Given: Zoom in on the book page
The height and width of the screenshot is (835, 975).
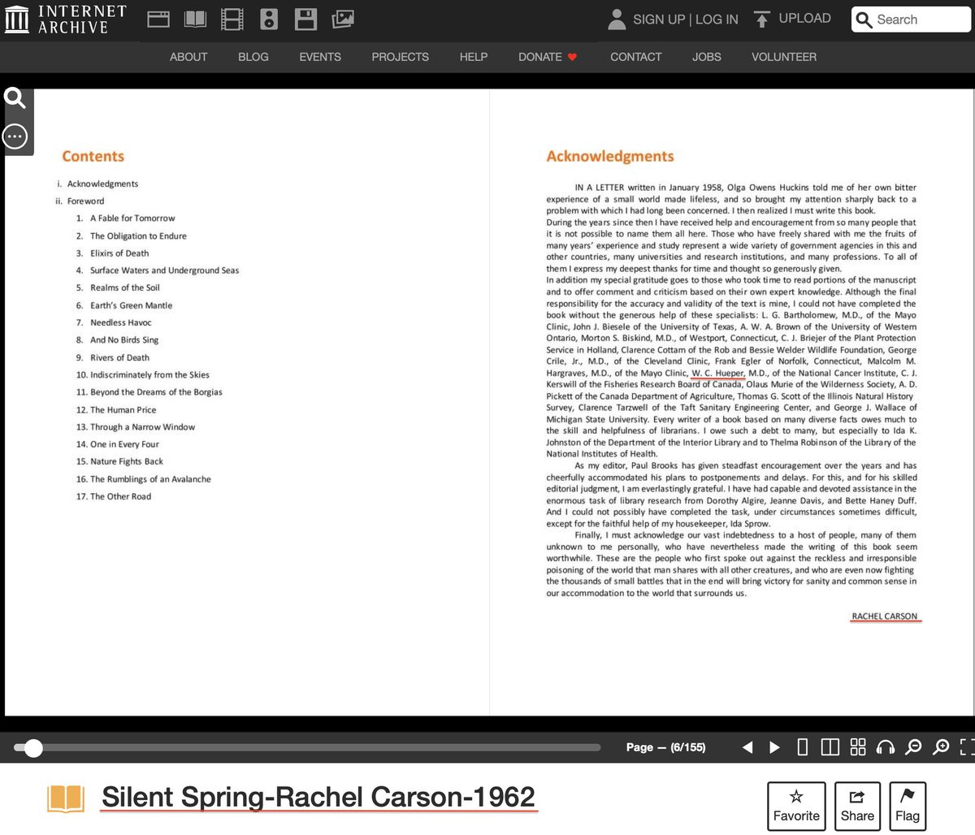Looking at the screenshot, I should point(941,747).
